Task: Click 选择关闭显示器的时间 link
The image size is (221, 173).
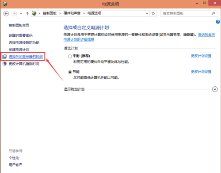Action: [26, 57]
